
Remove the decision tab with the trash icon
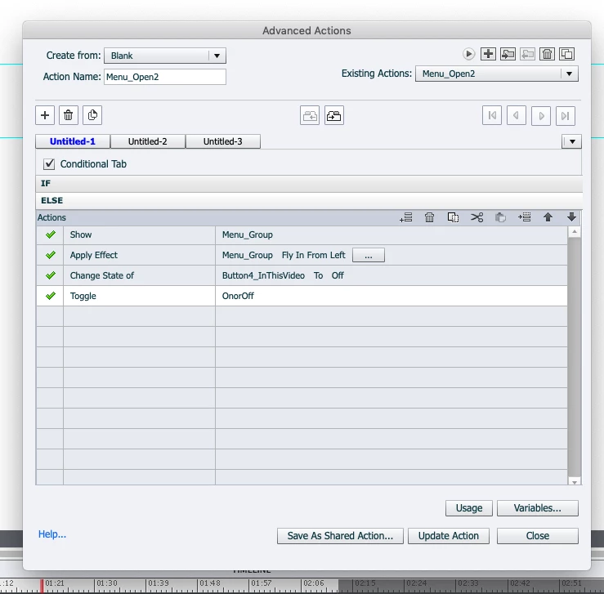point(69,115)
